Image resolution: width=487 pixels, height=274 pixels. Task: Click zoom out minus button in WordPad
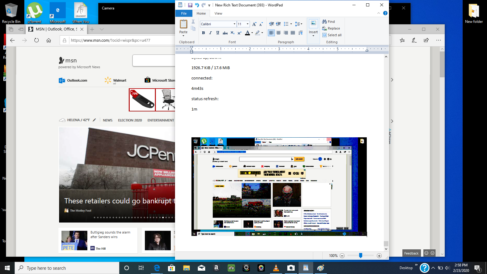coord(342,256)
